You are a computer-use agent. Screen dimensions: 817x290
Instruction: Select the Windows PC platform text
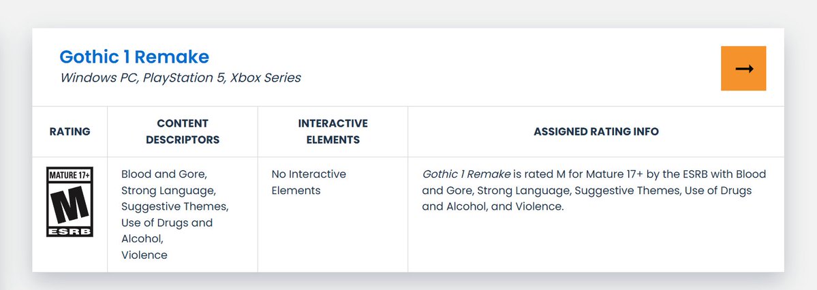(98, 78)
